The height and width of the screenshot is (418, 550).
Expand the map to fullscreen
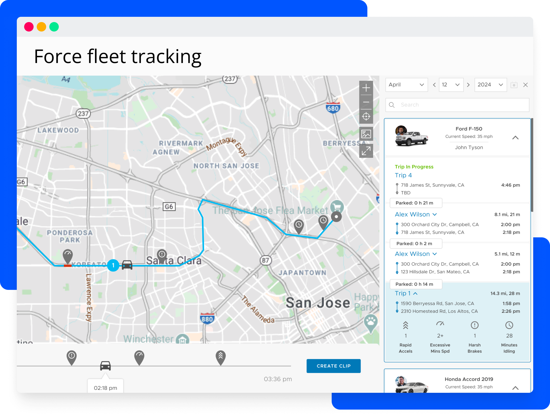366,151
